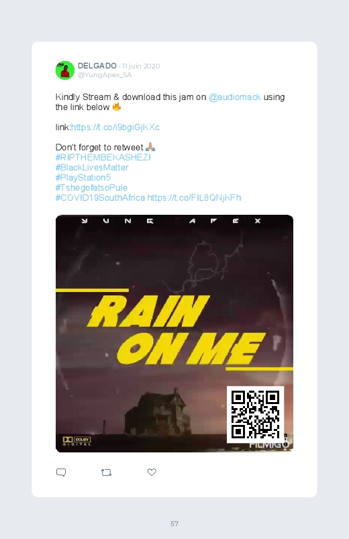
Task: Open the @audiomack mention
Action: tap(235, 97)
